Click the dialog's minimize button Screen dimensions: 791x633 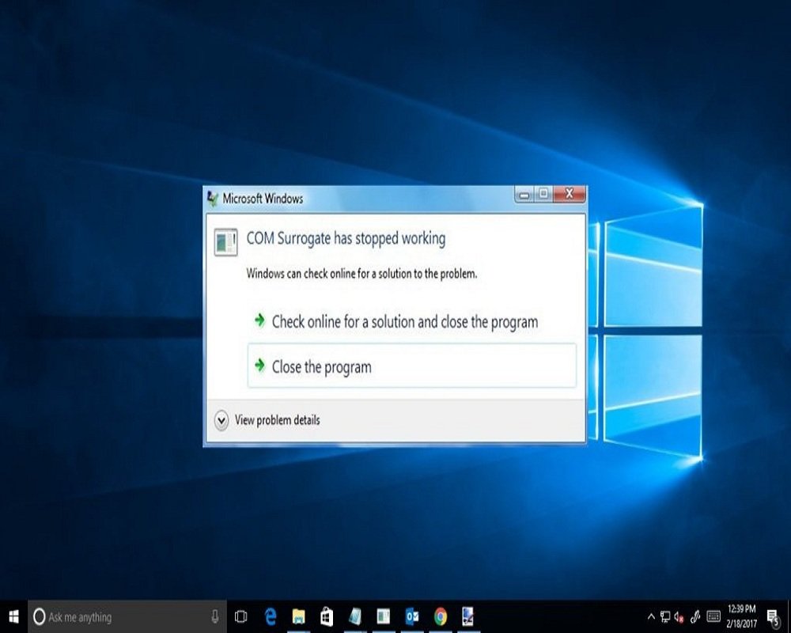(524, 195)
